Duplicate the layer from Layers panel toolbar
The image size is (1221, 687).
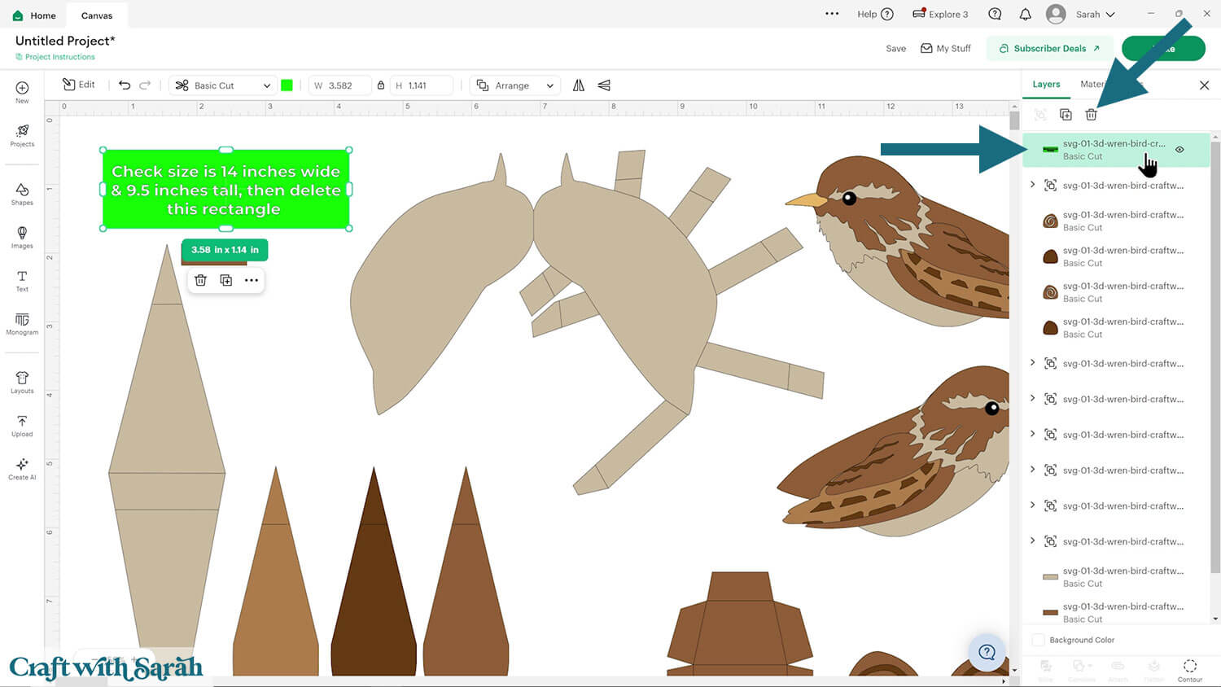tap(1066, 115)
